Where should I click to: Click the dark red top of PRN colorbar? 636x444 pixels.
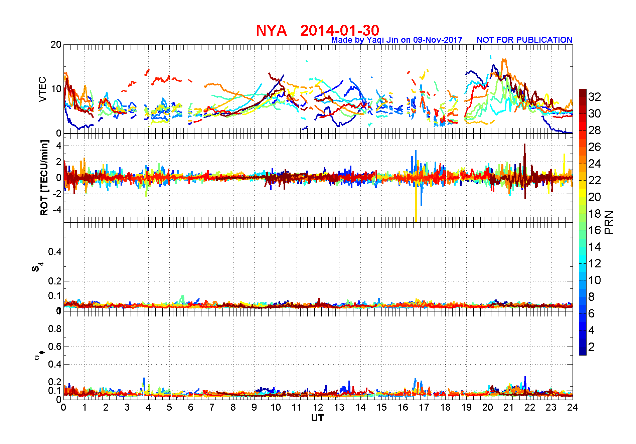point(583,93)
